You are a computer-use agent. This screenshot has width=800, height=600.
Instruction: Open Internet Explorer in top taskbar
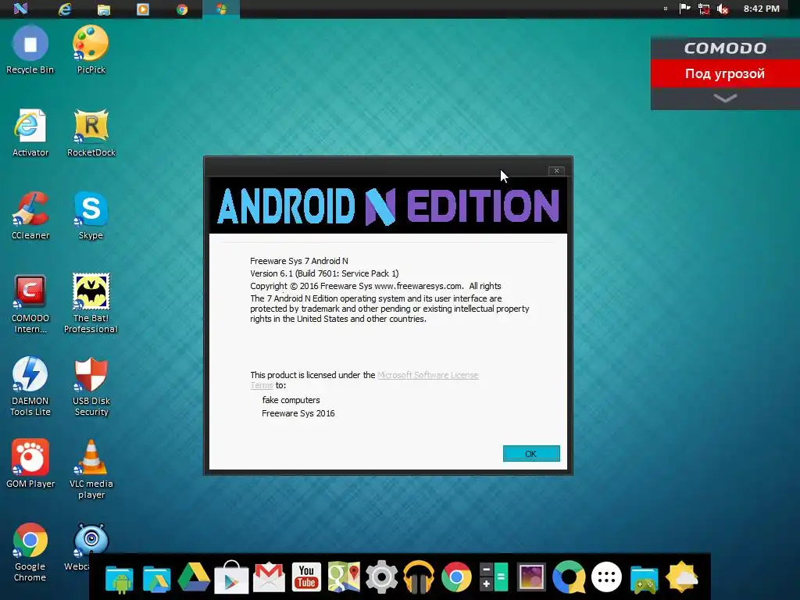point(65,9)
